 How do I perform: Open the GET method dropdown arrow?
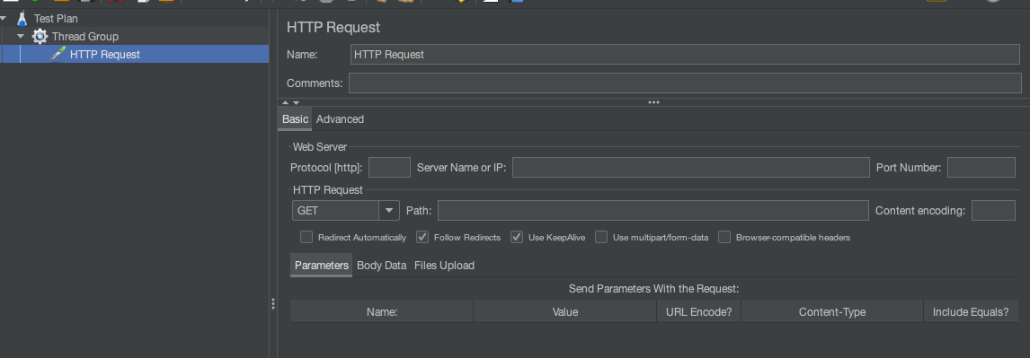389,211
